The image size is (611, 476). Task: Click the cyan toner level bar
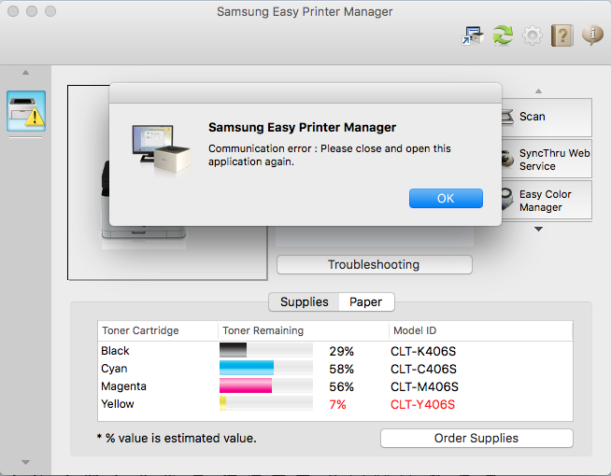(266, 368)
